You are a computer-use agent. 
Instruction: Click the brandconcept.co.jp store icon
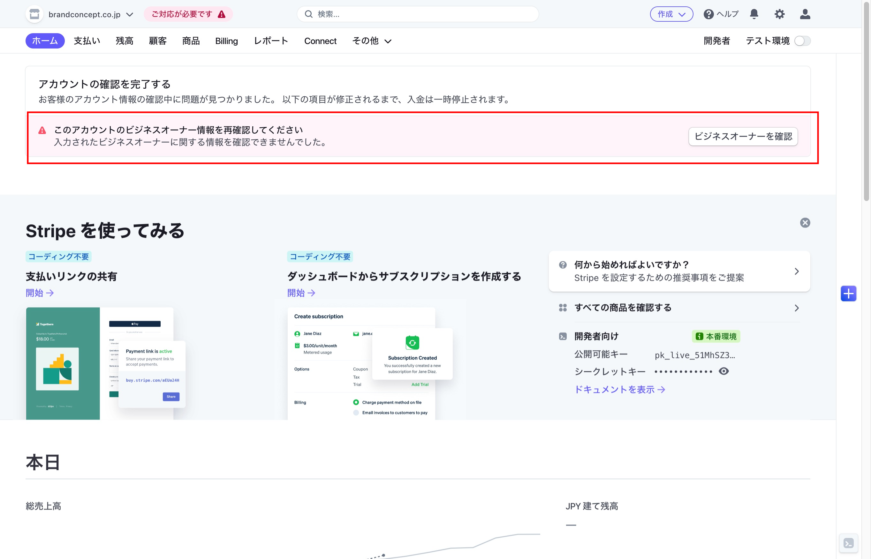tap(34, 14)
